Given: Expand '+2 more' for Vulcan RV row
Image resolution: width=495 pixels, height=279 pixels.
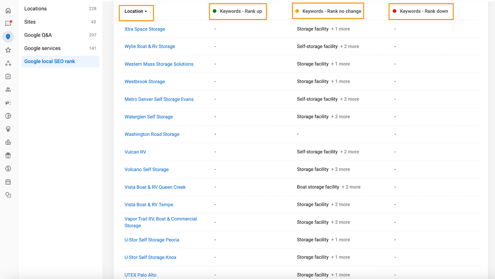Looking at the screenshot, I should (x=350, y=152).
